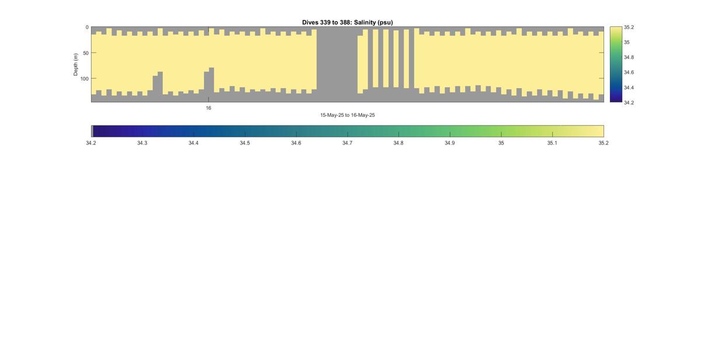Click the horizontal colorbar label '34.9'
The height and width of the screenshot is (357, 701).
point(449,143)
